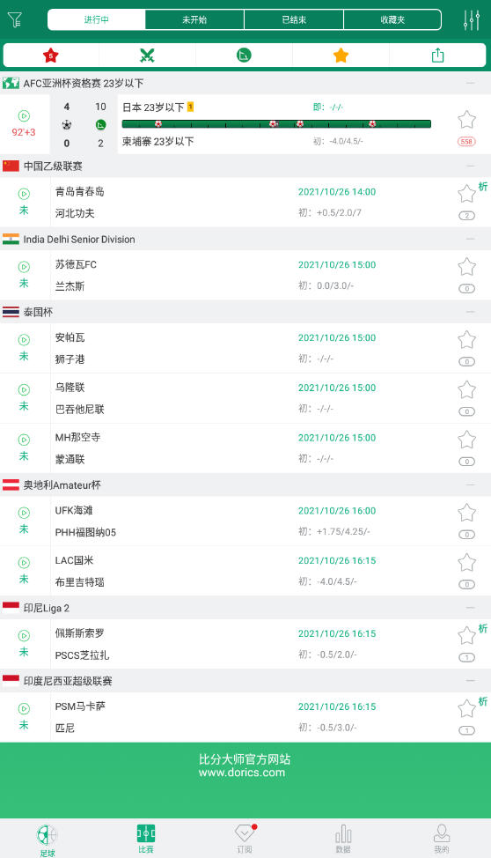Open the settings sliders icon
The width and height of the screenshot is (491, 858).
click(471, 19)
